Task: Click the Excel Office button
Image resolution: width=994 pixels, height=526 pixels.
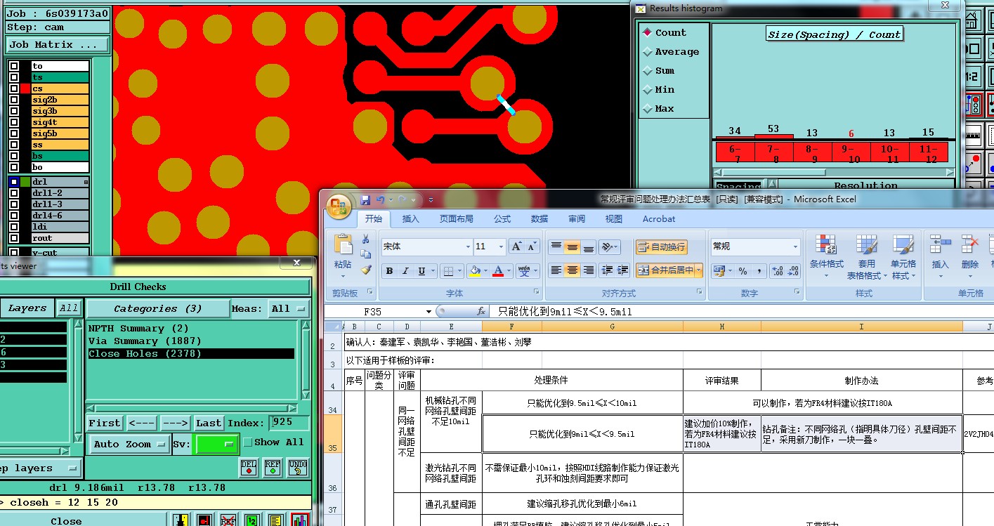Action: coord(339,205)
